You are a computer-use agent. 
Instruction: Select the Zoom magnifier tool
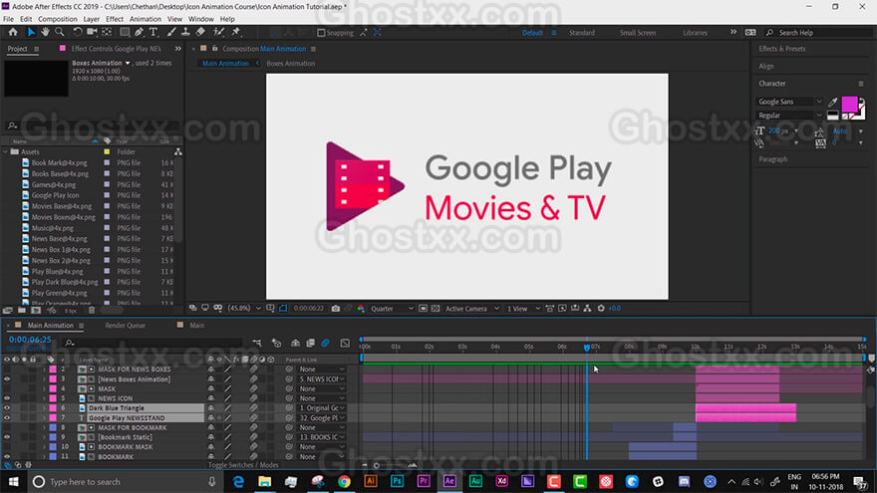59,33
